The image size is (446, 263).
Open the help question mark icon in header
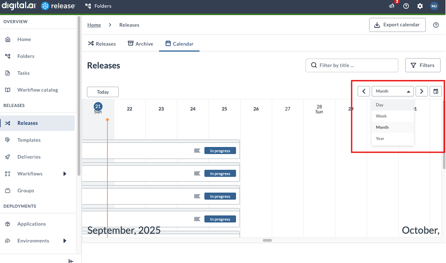(406, 6)
